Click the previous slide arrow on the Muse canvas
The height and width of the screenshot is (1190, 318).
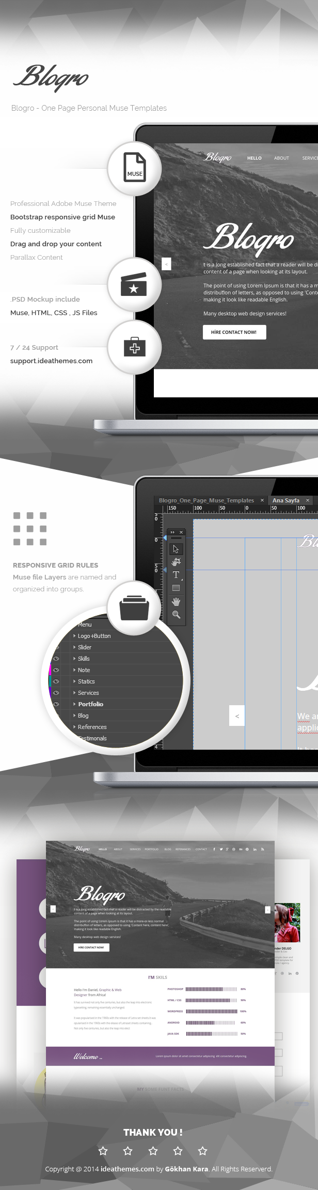click(237, 716)
